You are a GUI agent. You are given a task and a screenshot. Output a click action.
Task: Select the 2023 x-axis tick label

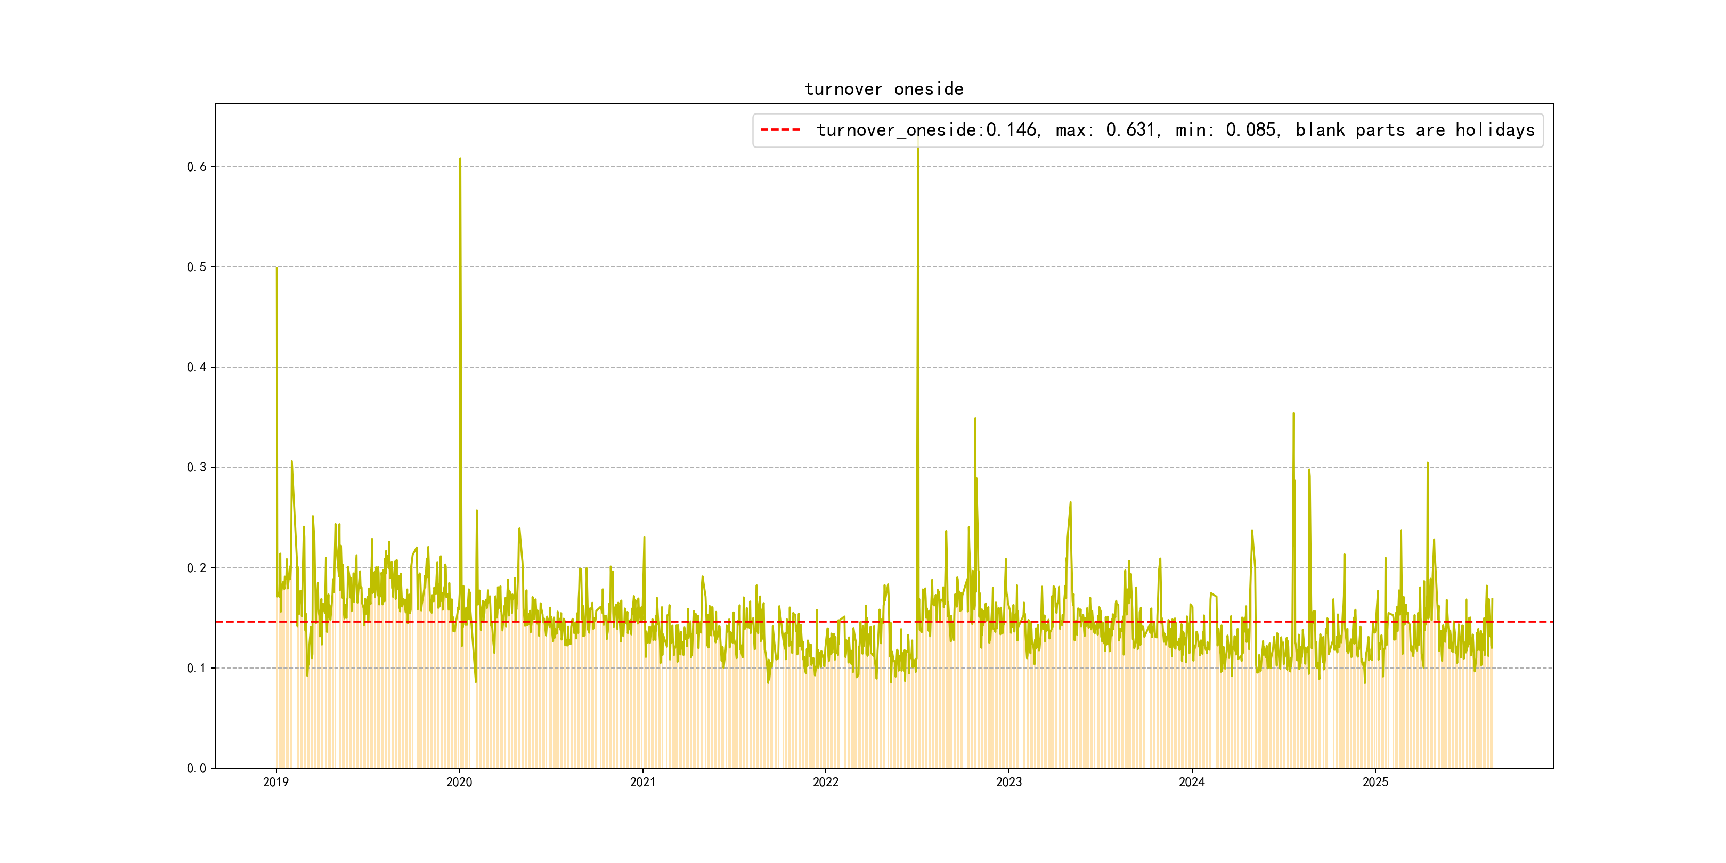pos(1008,782)
